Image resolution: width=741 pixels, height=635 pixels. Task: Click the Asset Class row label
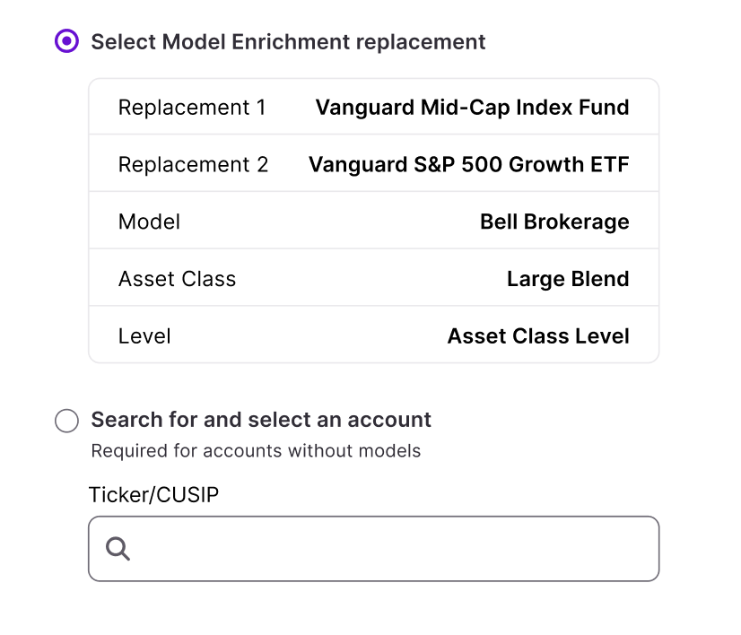click(x=177, y=279)
